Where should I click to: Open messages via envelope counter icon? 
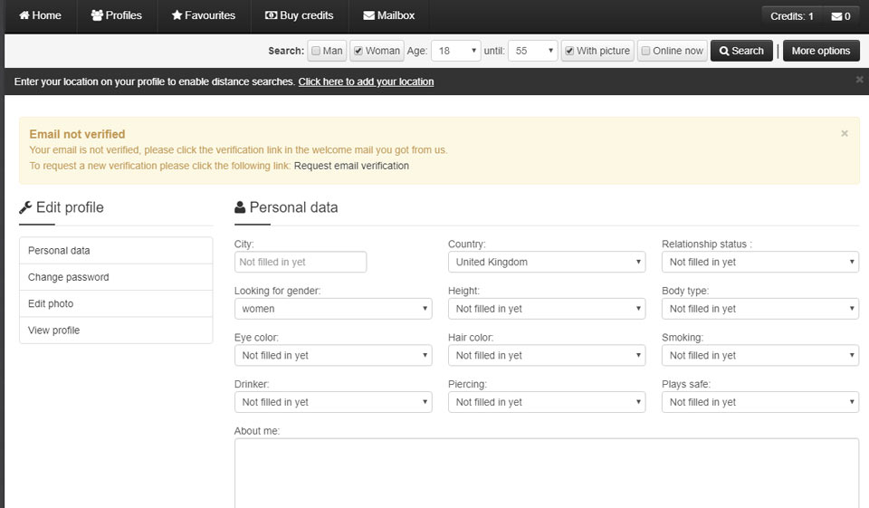point(836,16)
